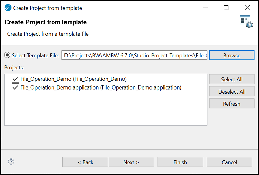This screenshot has width=259, height=175.
Task: Click empty area of Projects list
Action: click(106, 109)
